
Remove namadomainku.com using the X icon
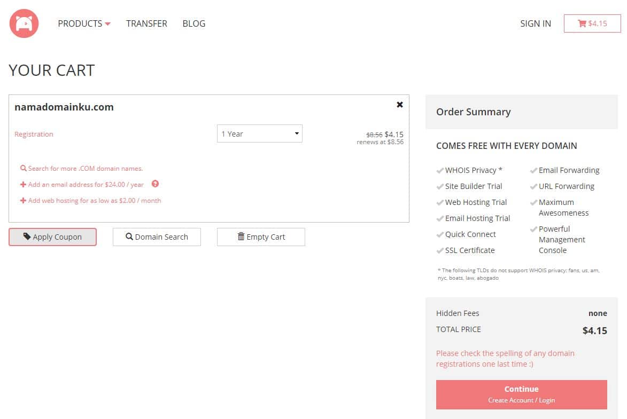(x=399, y=105)
